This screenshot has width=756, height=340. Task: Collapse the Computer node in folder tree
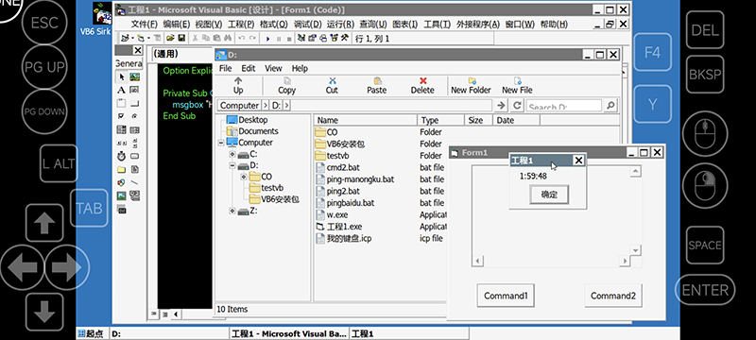[220, 143]
